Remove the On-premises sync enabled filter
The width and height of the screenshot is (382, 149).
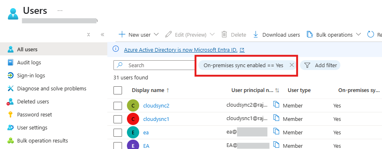click(292, 65)
